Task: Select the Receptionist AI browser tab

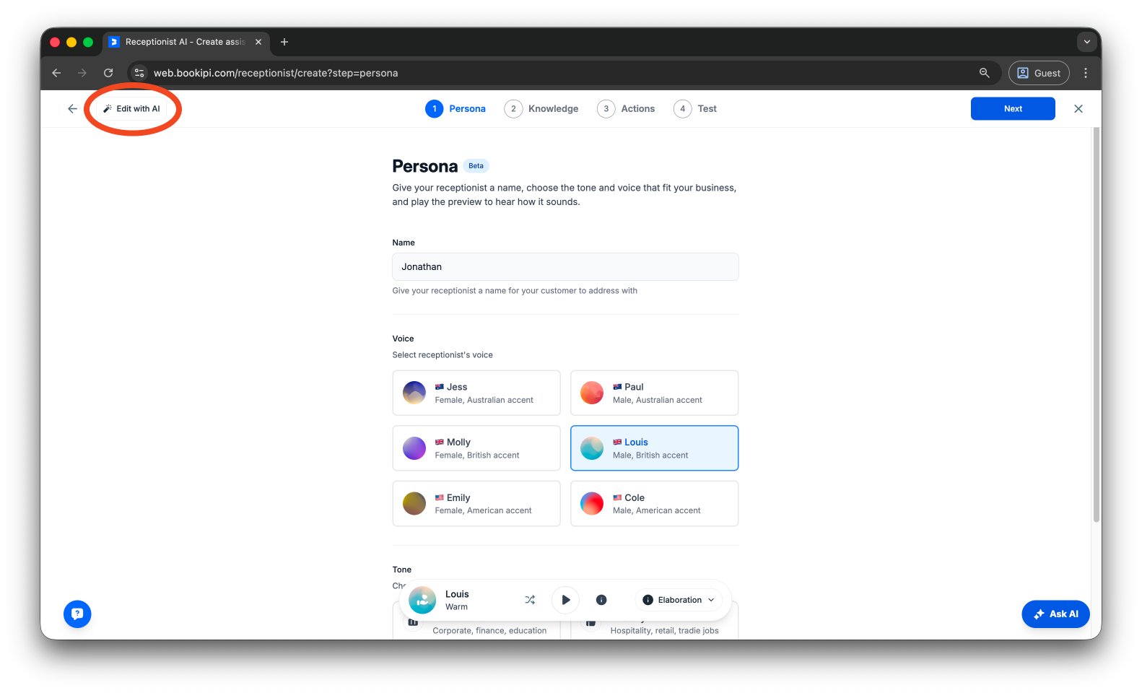Action: click(186, 42)
